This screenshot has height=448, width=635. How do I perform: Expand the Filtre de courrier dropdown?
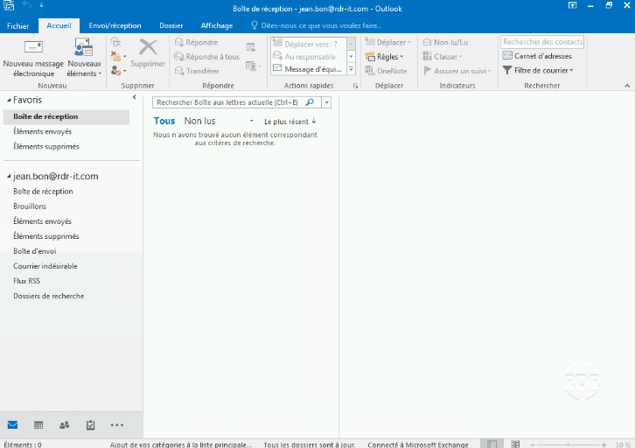(538, 70)
